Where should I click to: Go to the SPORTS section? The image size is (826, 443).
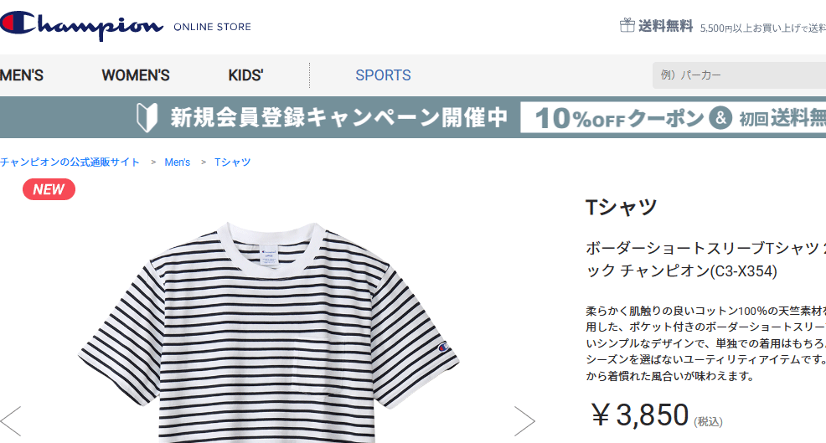383,75
